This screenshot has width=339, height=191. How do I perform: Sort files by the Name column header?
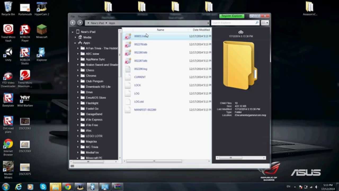(x=160, y=30)
